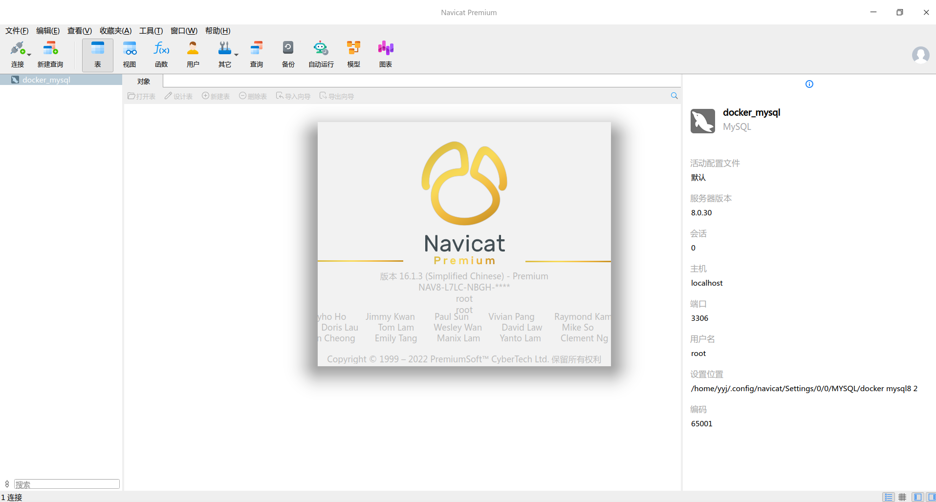Switch to the 对象 tab
This screenshot has height=502, width=936.
[x=143, y=81]
